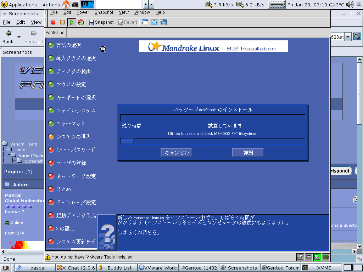363x272 pixels.
Task: Click the Home folder panel icon
Action: coord(66,4)
